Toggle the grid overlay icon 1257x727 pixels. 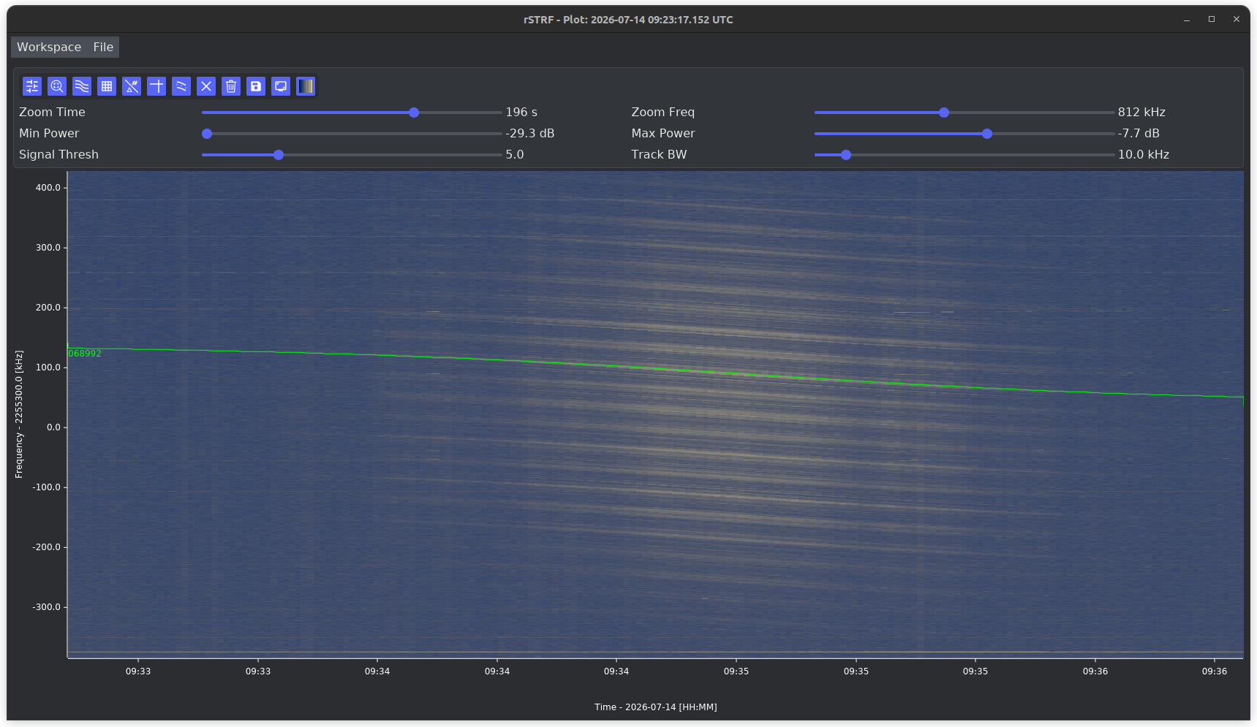pos(107,86)
